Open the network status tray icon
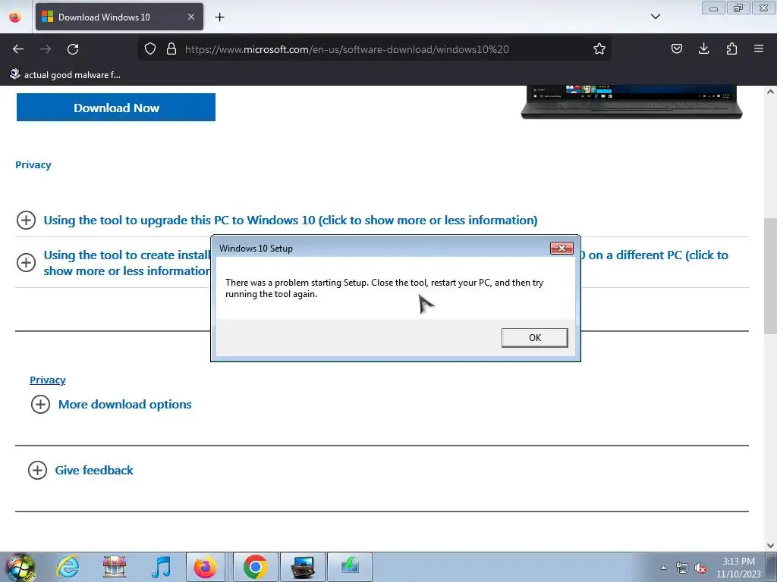The image size is (777, 582). pyautogui.click(x=682, y=568)
